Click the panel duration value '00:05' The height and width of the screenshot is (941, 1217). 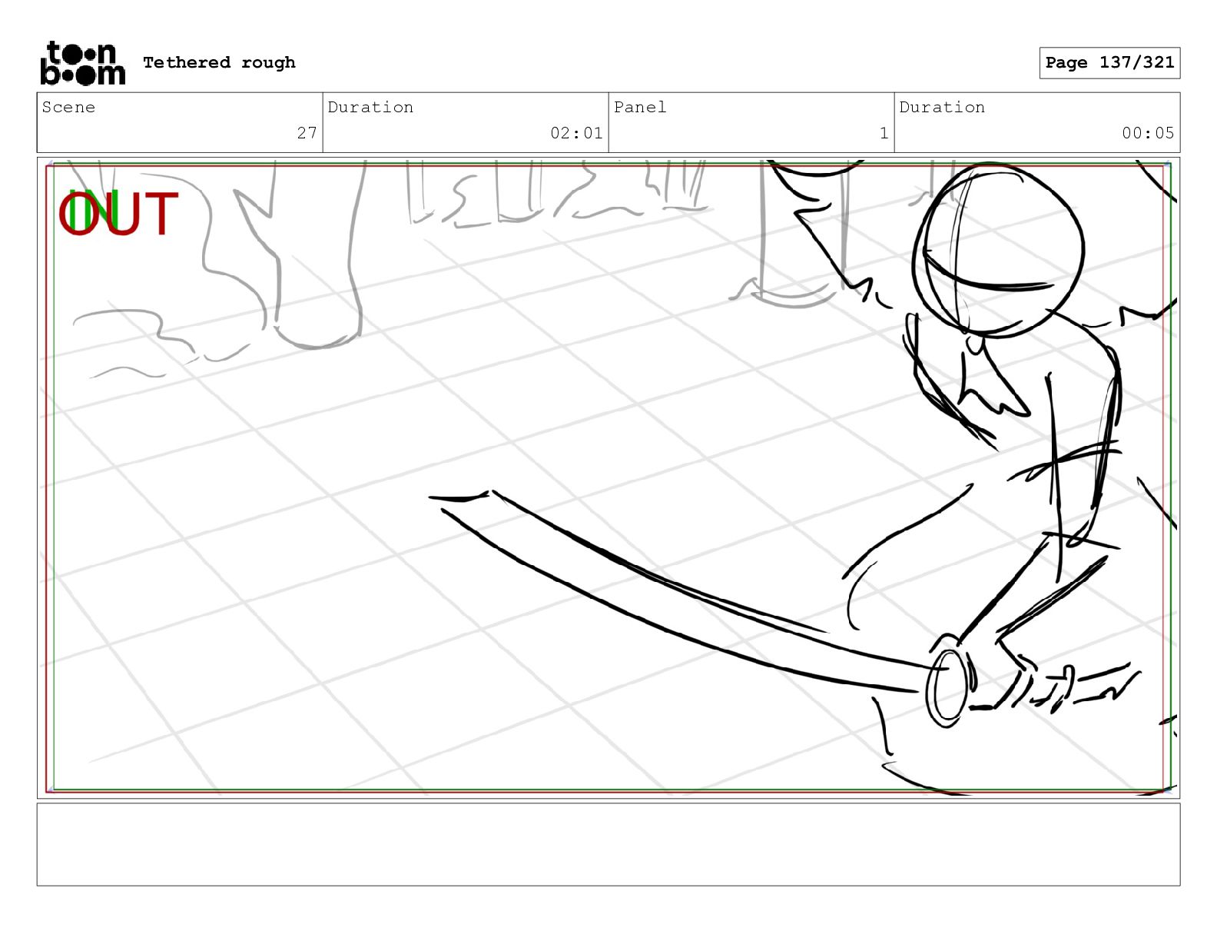click(1148, 133)
